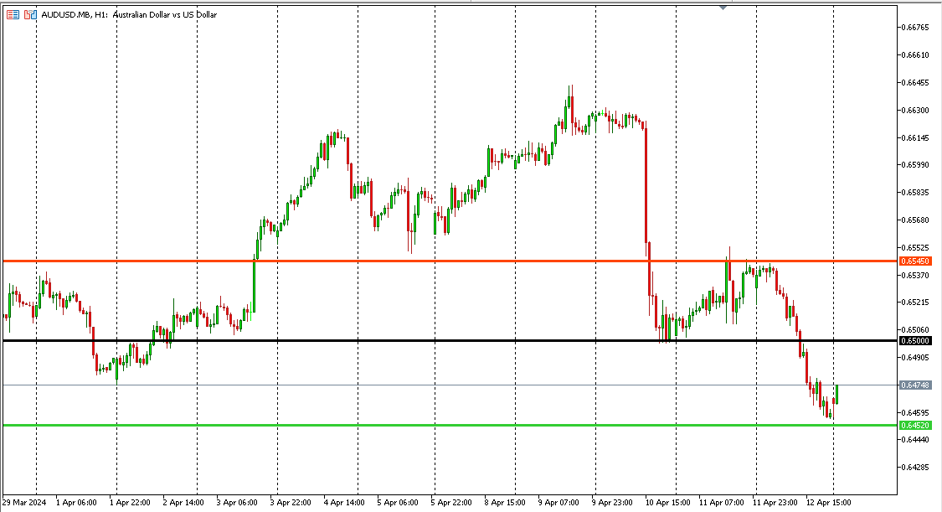Click the 0.65525 price scale value

(x=915, y=247)
